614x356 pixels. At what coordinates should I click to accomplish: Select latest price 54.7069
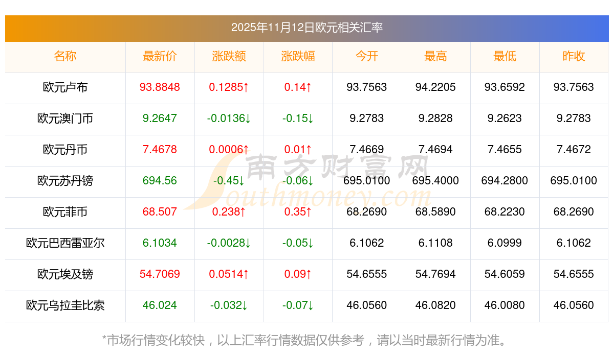click(160, 274)
